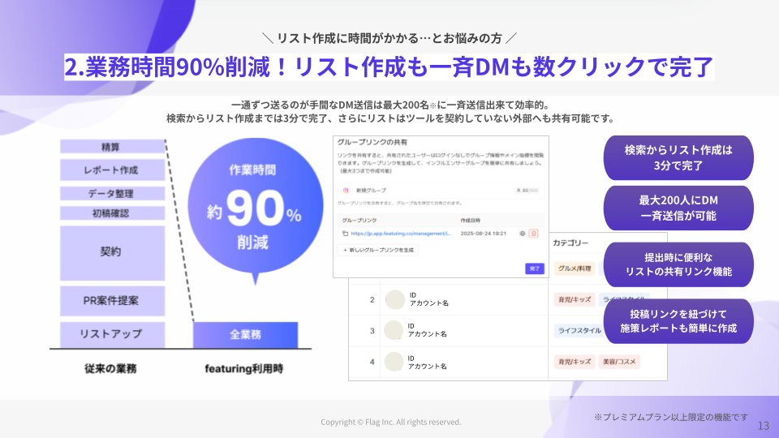Click 新しいグループリンクを生成 button
The width and height of the screenshot is (779, 438).
tap(378, 251)
